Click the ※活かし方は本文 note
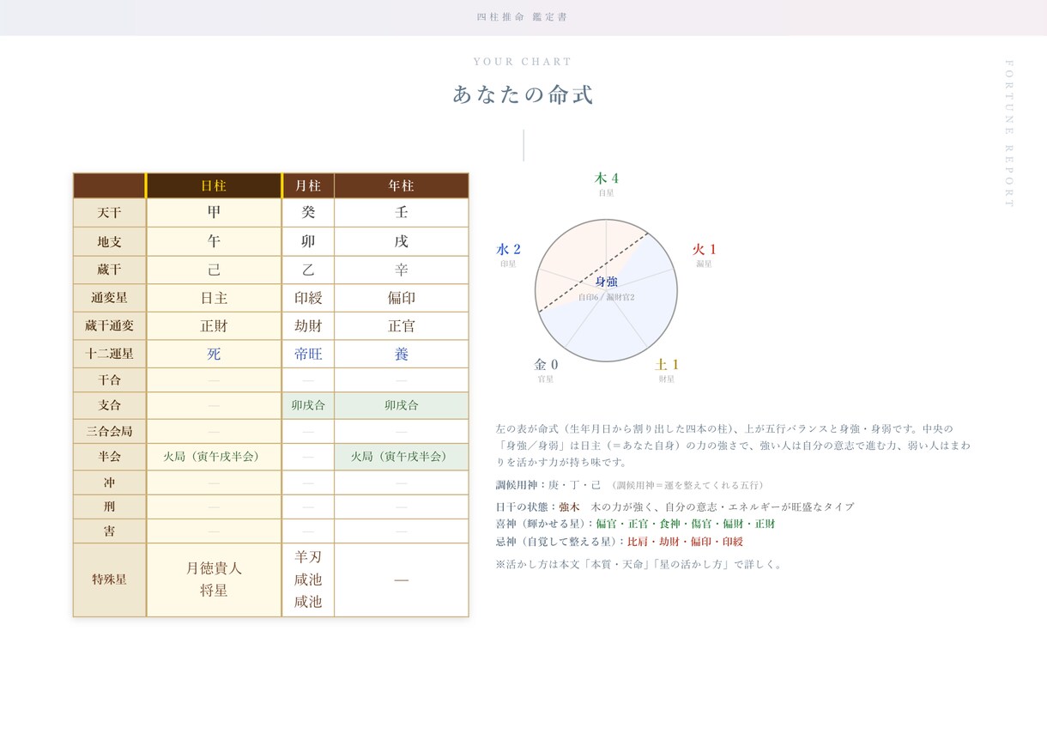The height and width of the screenshot is (740, 1047). pyautogui.click(x=639, y=565)
